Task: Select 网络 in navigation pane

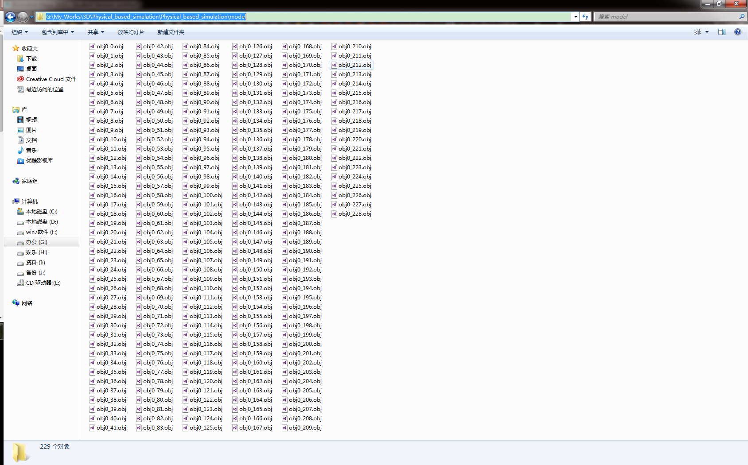Action: tap(23, 303)
